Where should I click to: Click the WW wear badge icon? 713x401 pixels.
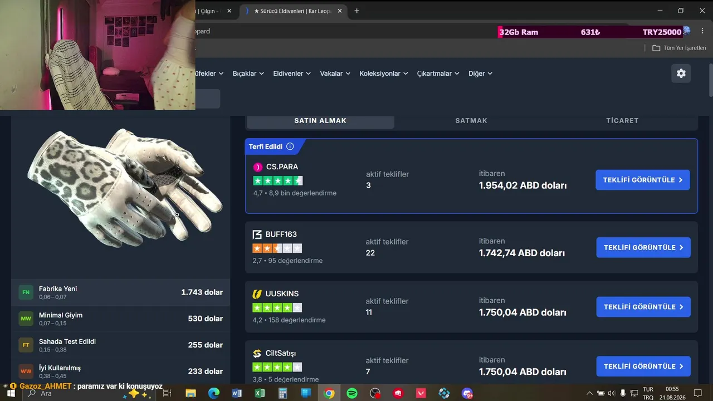click(26, 371)
